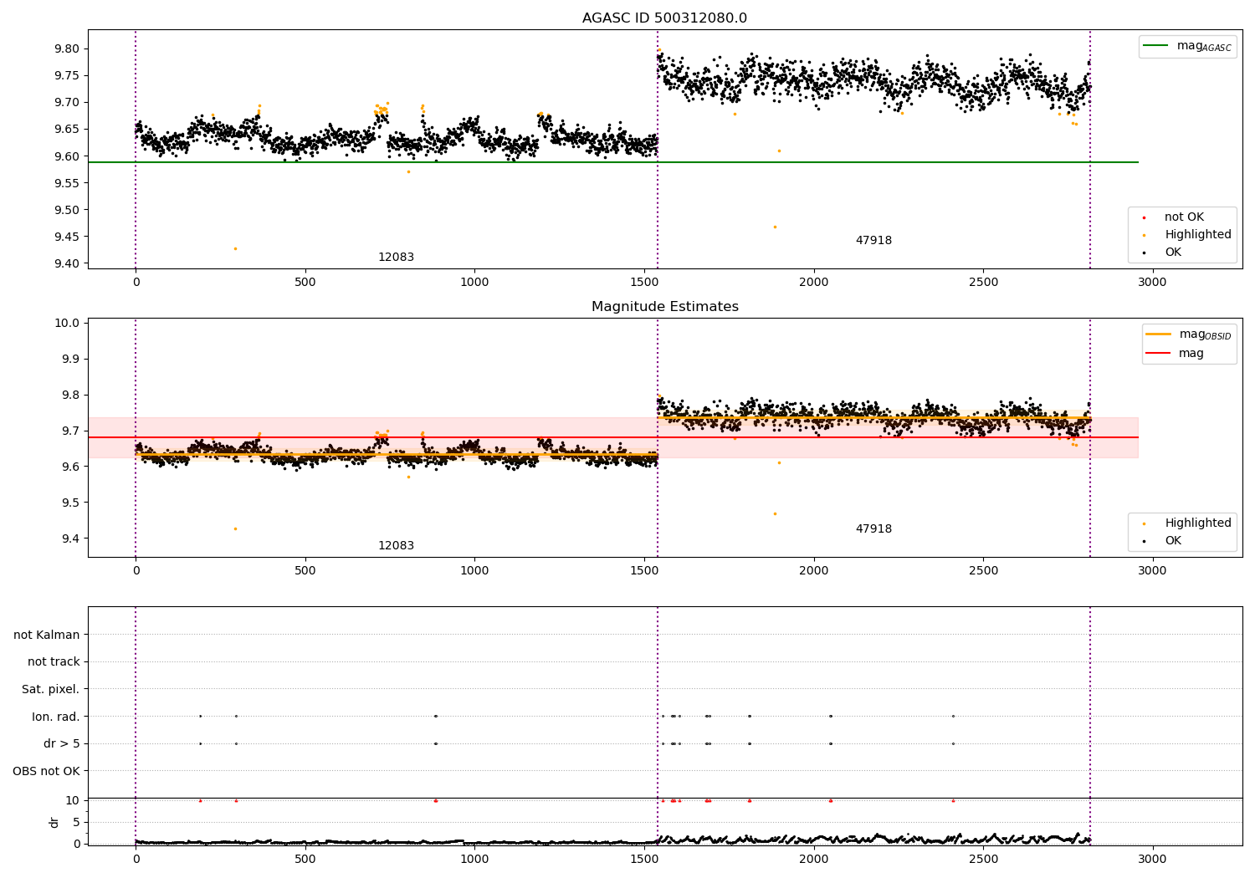
Task: Click "47918" in the Magnitude Estimates plot
Action: tap(873, 529)
